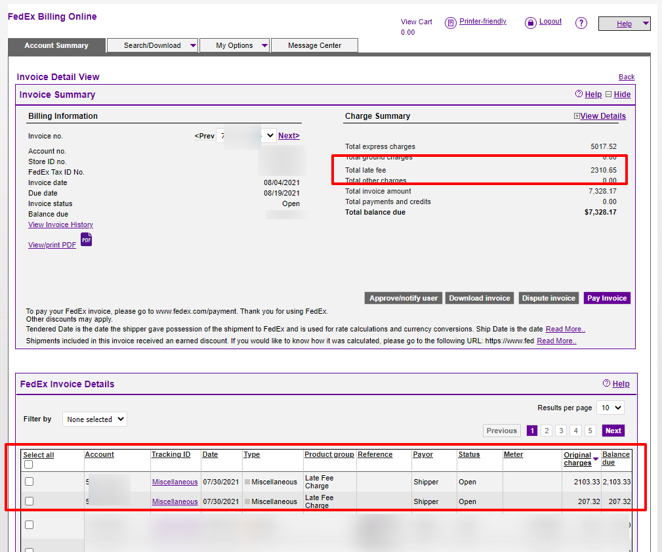Sort by the Tracking ID column header
Screen dimensions: 662x552
point(171,454)
